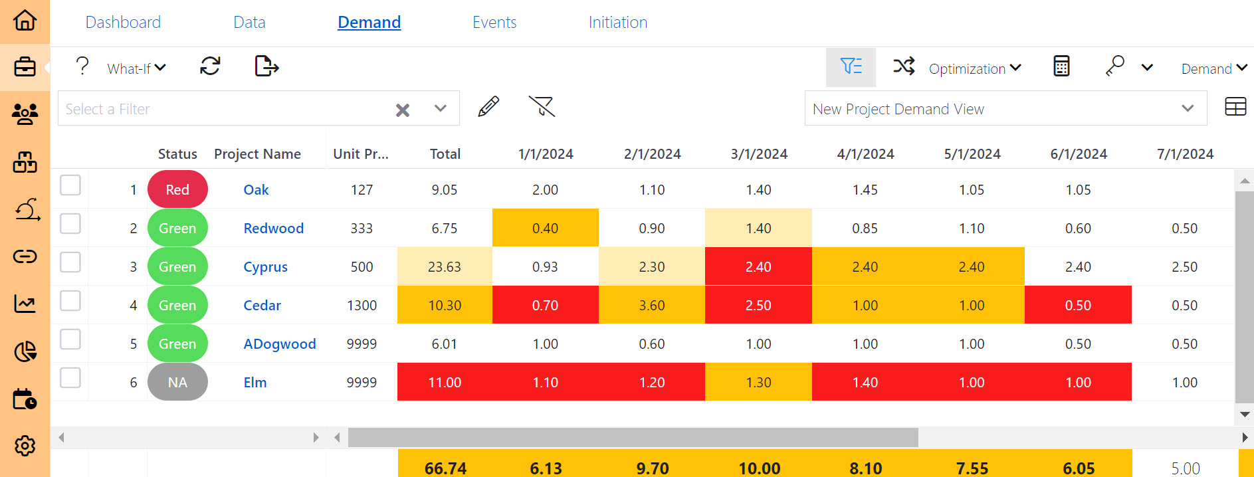Tick the checkbox for Elm row
This screenshot has width=1254, height=477.
tap(70, 378)
